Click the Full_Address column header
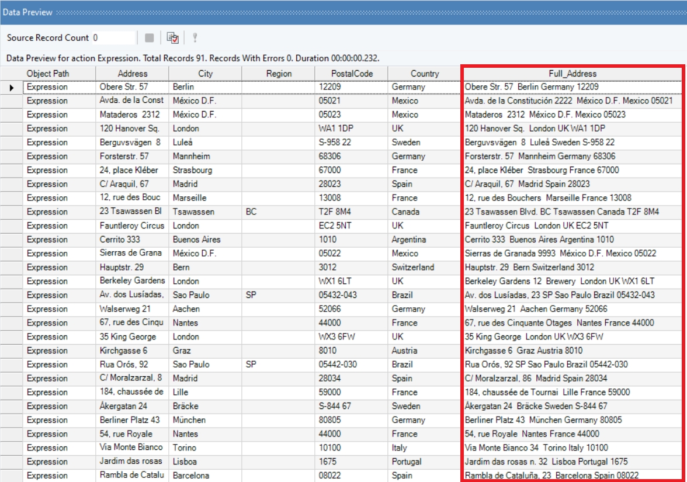This screenshot has width=687, height=482. coord(572,74)
